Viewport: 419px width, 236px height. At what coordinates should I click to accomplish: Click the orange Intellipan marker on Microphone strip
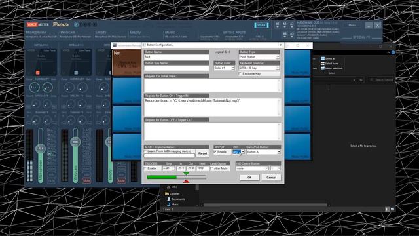[x=38, y=73]
